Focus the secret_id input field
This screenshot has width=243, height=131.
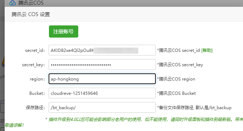point(102,50)
